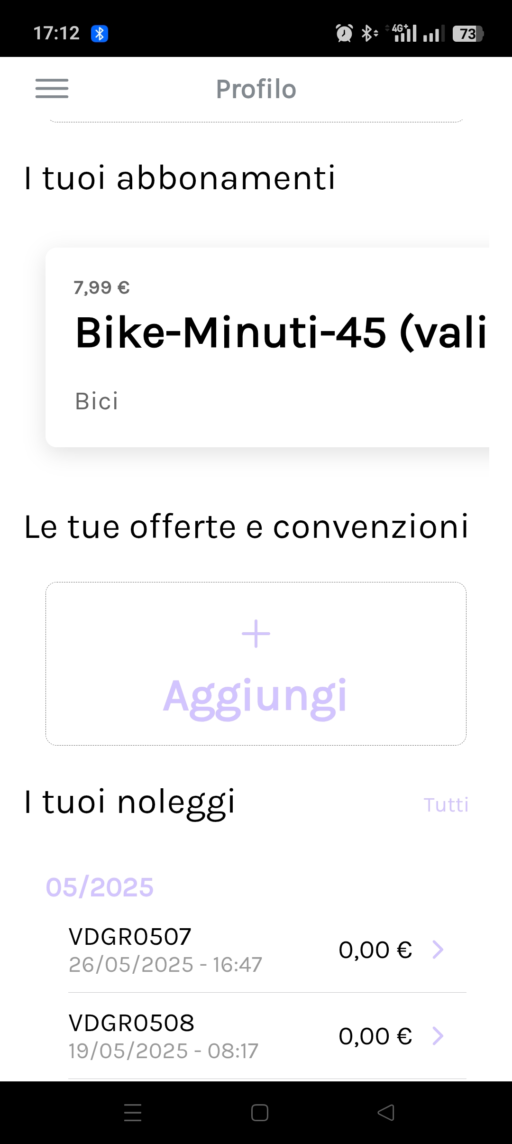Tap the 05/2025 month header
512x1144 pixels.
click(x=100, y=887)
